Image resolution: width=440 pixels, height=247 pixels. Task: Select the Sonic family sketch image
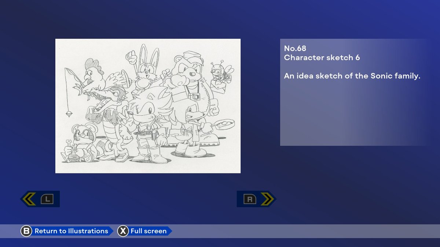pos(148,106)
